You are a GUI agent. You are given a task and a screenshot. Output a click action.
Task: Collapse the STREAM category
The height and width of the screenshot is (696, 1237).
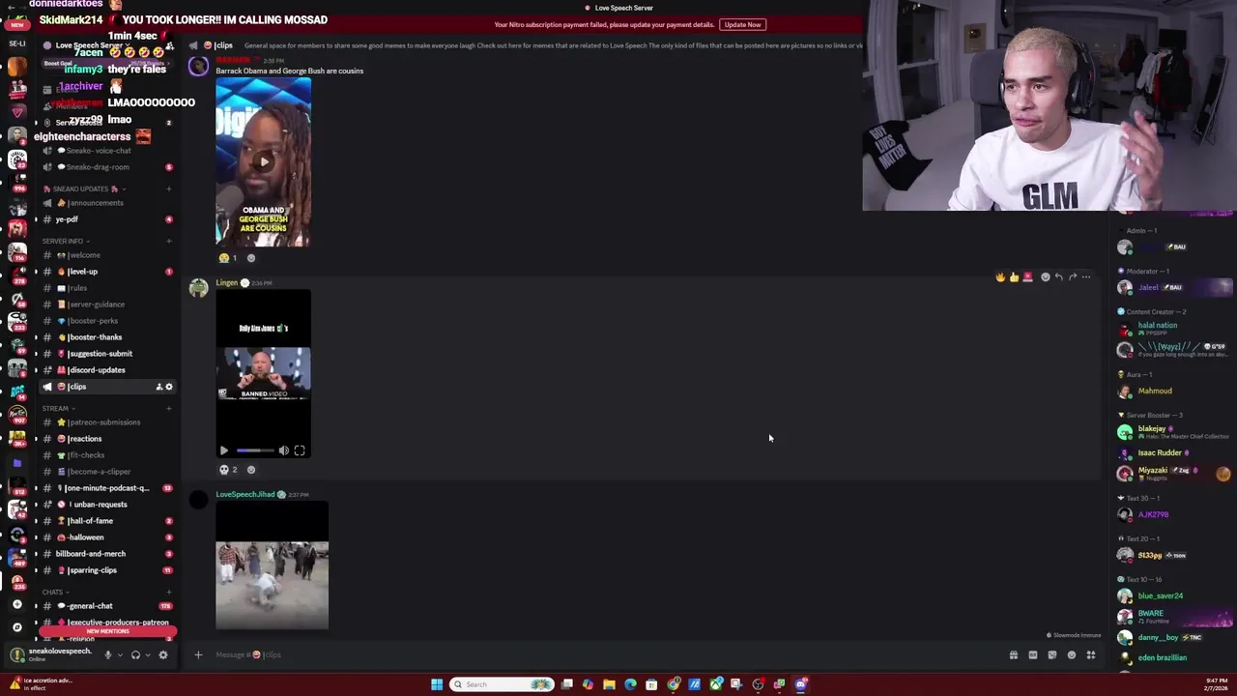(56, 408)
